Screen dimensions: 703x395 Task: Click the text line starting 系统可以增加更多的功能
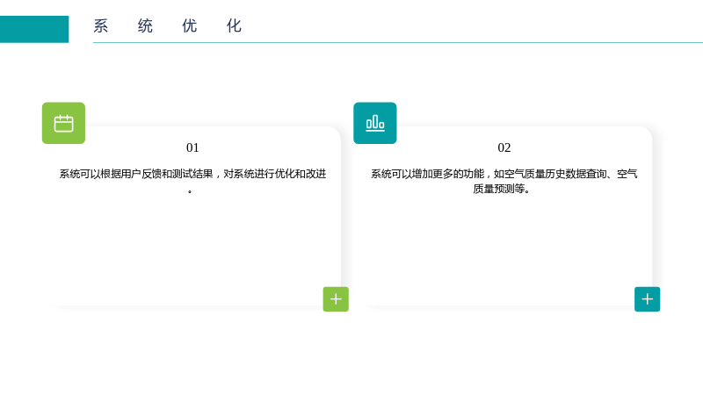[x=504, y=174]
